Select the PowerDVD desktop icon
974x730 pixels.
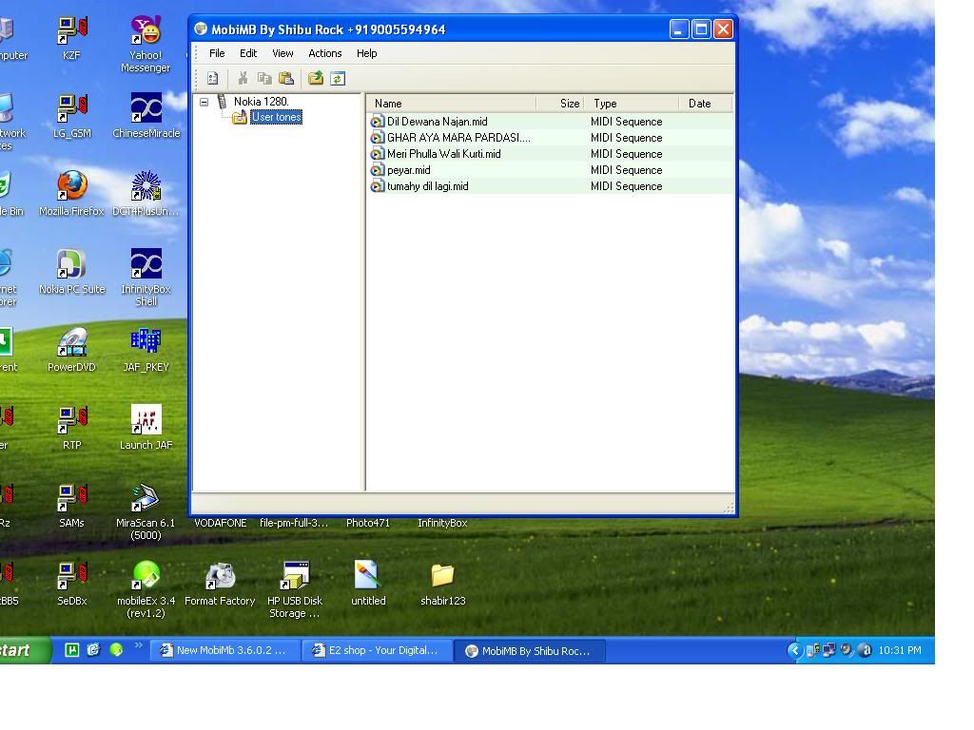71,350
